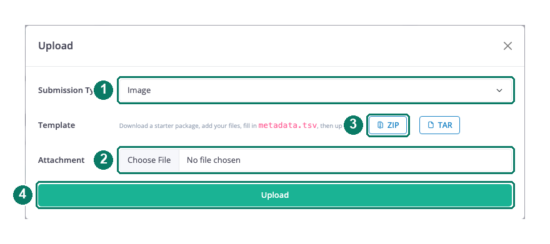Click the green Upload button

click(x=275, y=195)
